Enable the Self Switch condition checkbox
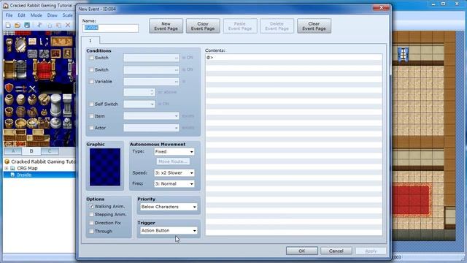 click(91, 104)
